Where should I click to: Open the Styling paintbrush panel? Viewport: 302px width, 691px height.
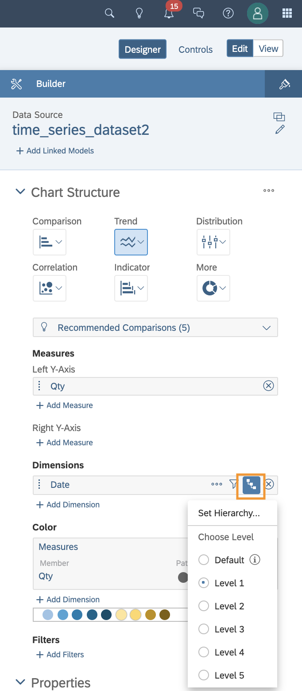pos(284,84)
